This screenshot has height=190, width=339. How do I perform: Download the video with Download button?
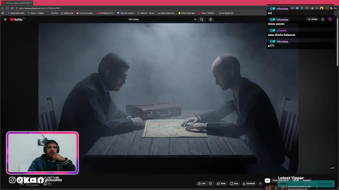click(249, 183)
